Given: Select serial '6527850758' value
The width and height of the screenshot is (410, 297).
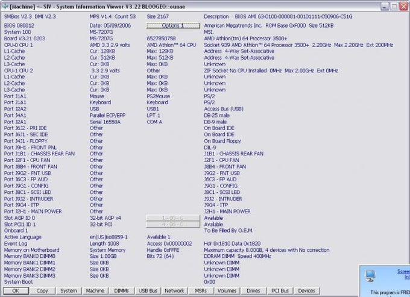Looking at the screenshot, I should coord(161,39).
